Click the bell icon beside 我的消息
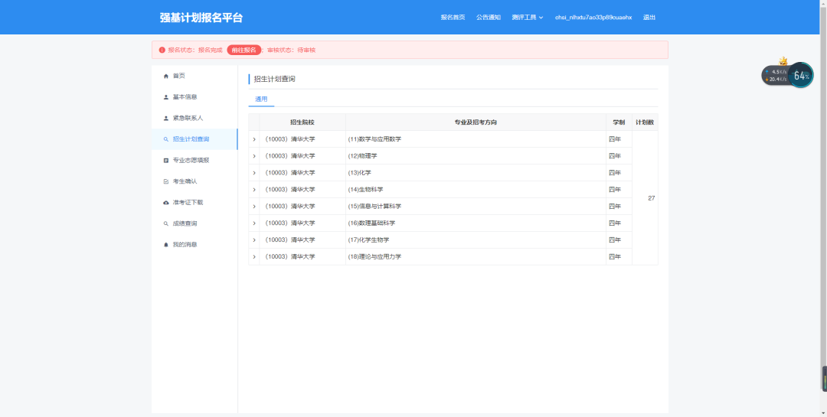 165,245
